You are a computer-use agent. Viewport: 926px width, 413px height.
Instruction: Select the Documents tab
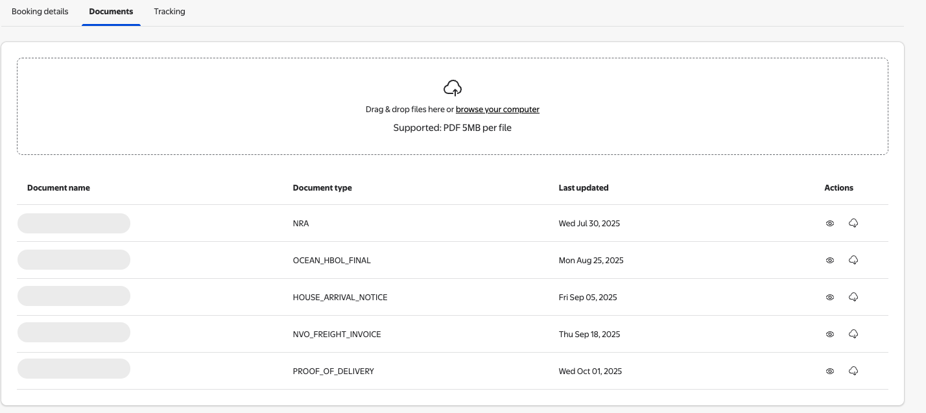point(111,12)
